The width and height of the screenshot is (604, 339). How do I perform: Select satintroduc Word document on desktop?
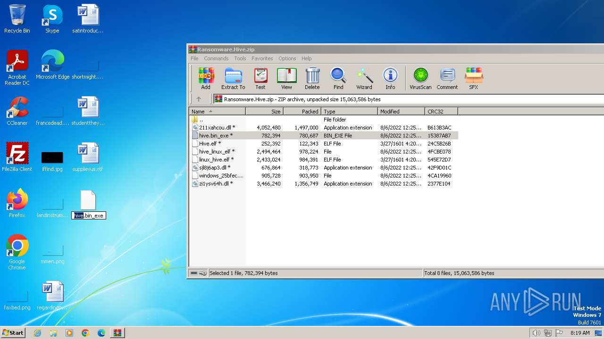[x=88, y=19]
